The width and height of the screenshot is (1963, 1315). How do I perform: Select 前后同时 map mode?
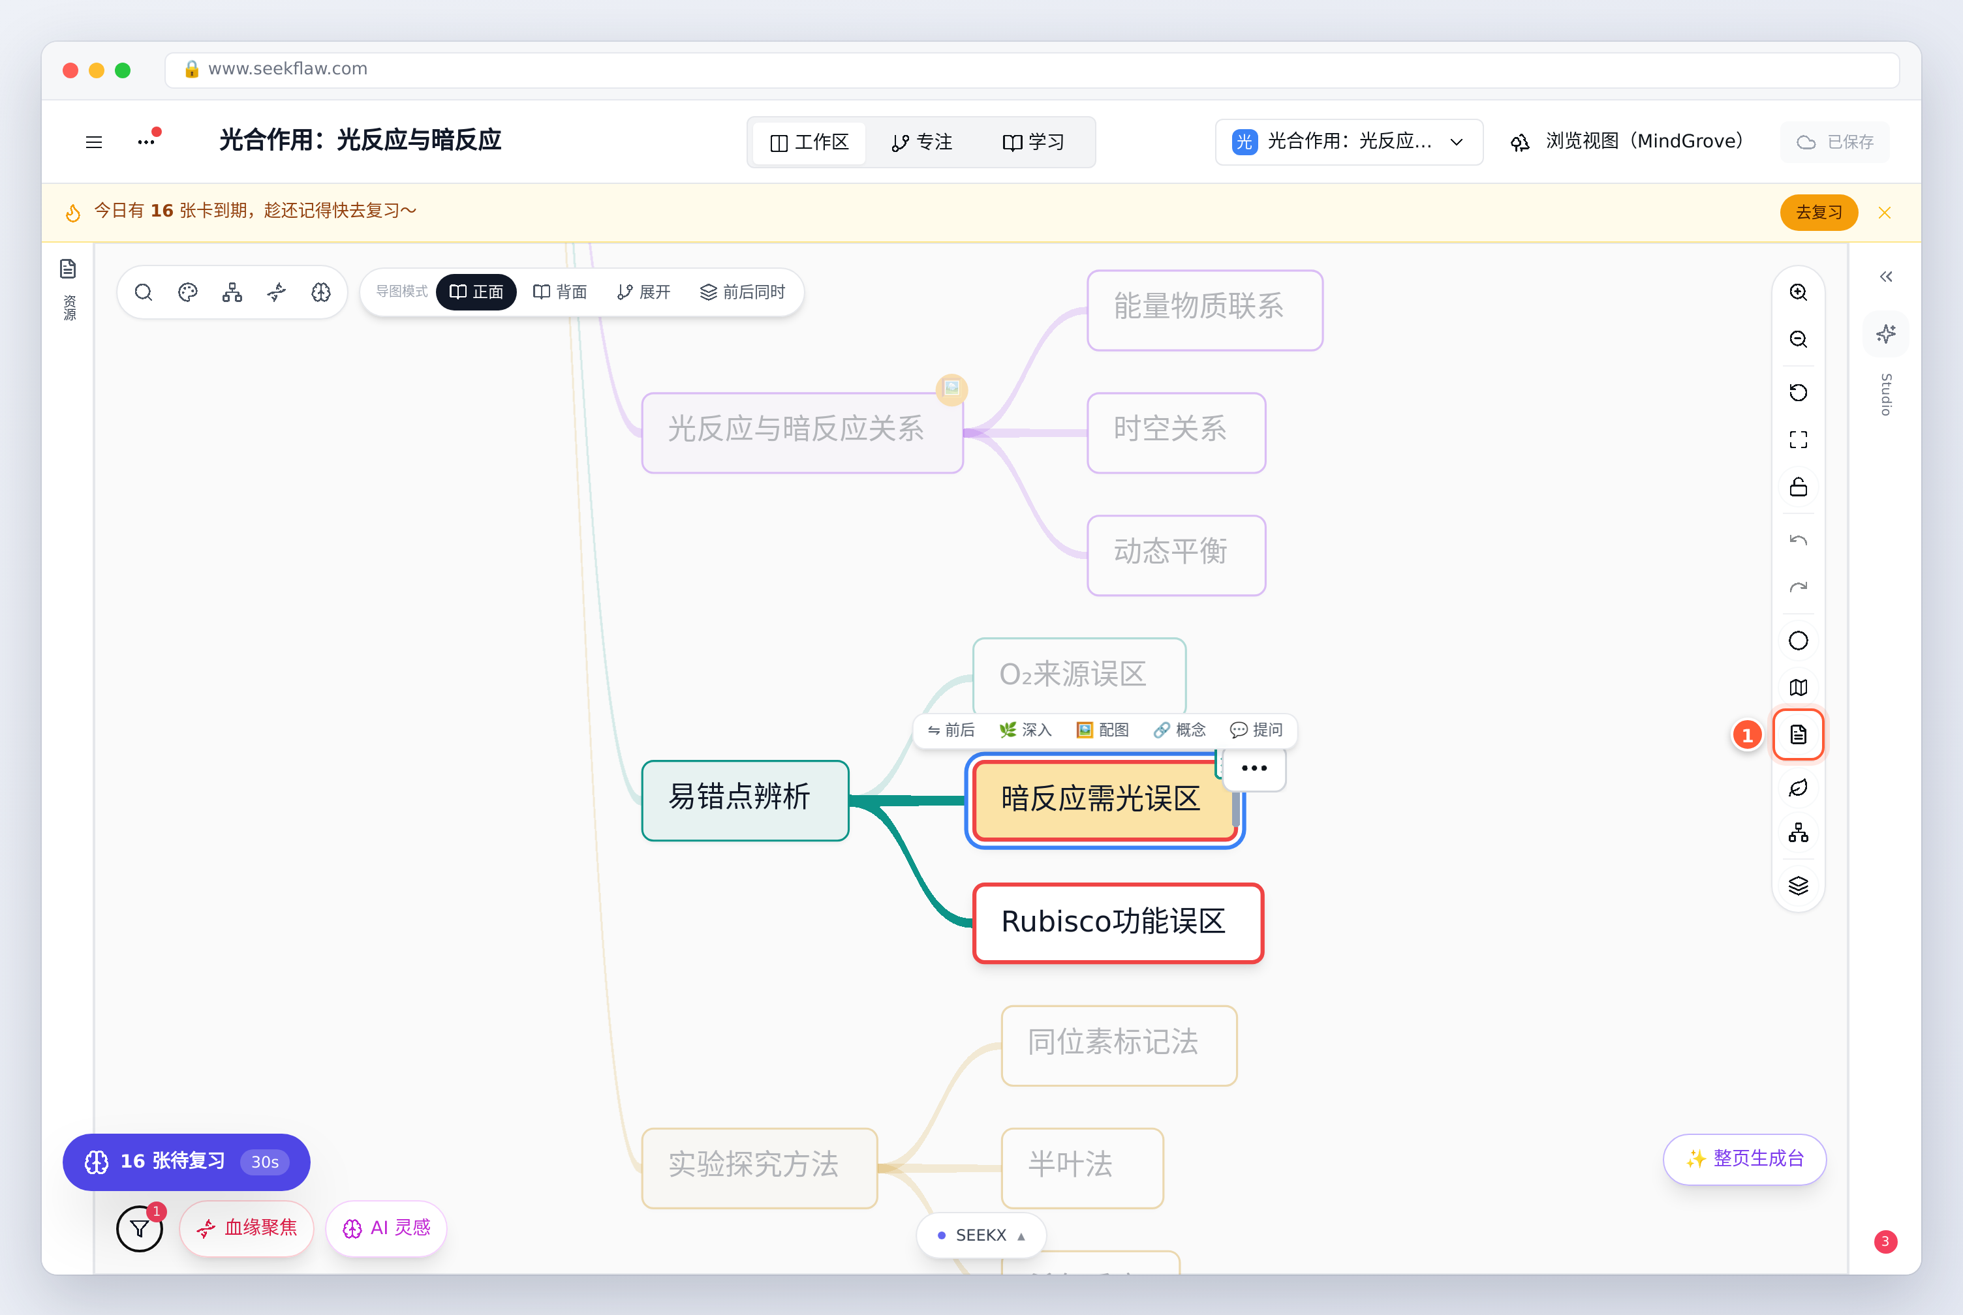click(743, 292)
